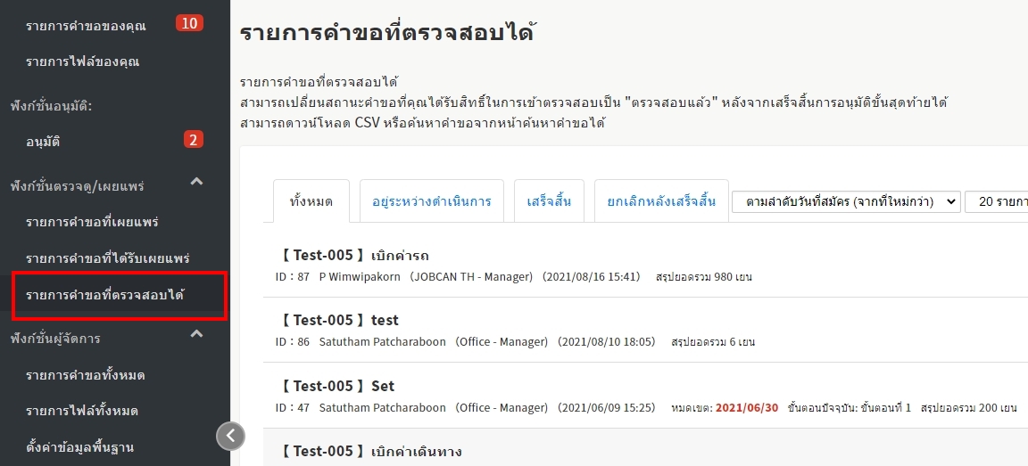Collapse the ฟังก์ชั่นผู้จัดการ section chevron
1028x466 pixels.
coord(197,334)
